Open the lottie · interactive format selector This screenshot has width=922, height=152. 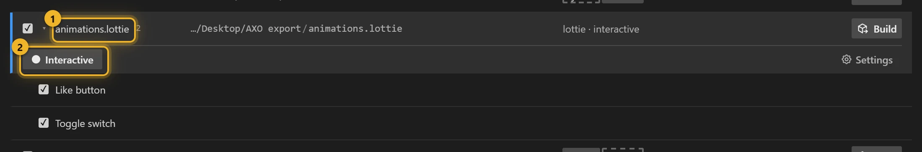pos(601,29)
